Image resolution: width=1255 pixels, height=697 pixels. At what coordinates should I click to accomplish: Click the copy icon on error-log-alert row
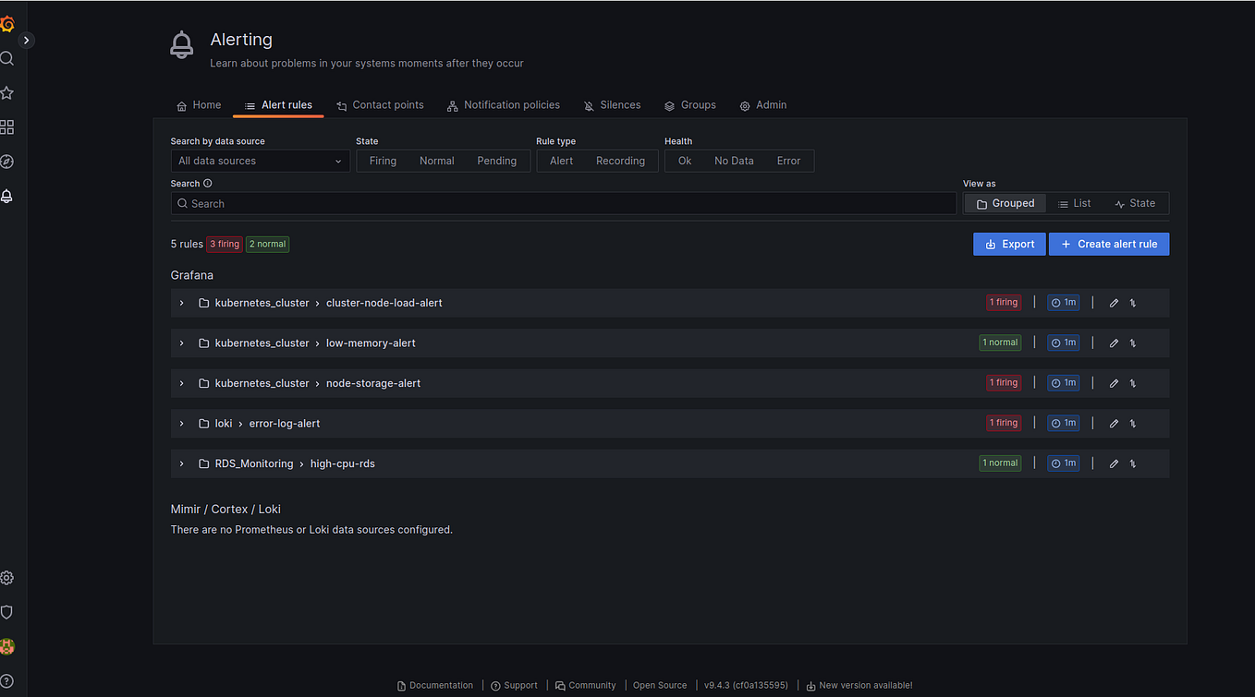pyautogui.click(x=1132, y=423)
